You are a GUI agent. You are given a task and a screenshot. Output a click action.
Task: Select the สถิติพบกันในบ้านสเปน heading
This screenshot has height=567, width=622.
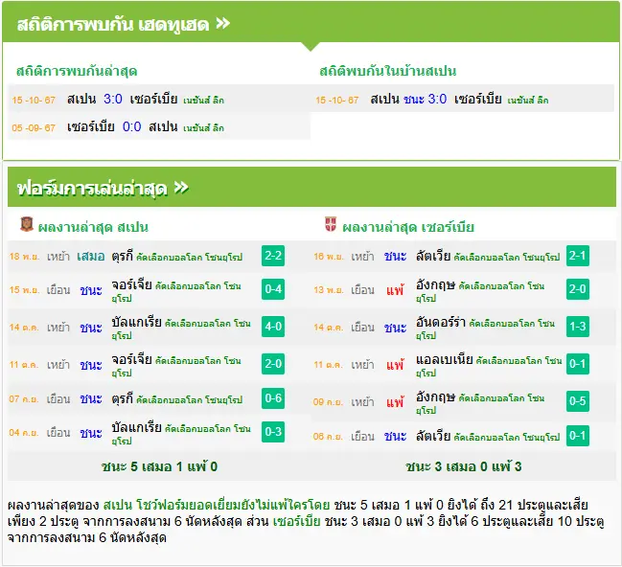tap(387, 71)
